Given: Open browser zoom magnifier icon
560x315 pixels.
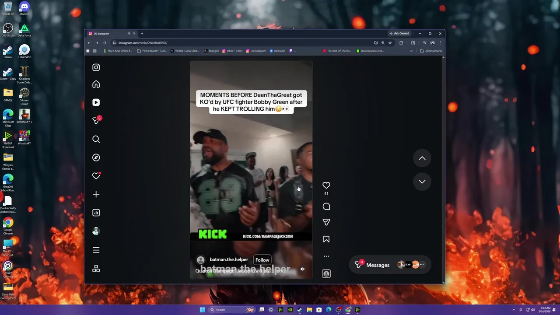Looking at the screenshot, I should tap(383, 43).
